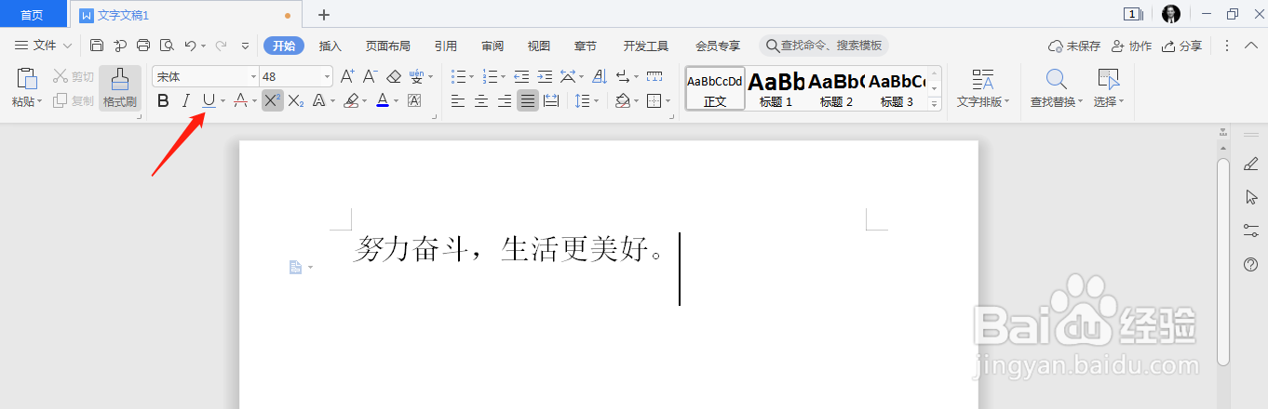Click the phonetic guide (wén) icon
Screen dimensions: 1268x409
click(x=417, y=76)
